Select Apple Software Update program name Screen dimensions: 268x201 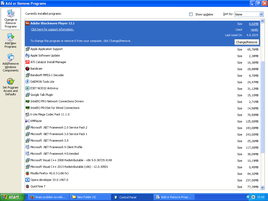45,55
